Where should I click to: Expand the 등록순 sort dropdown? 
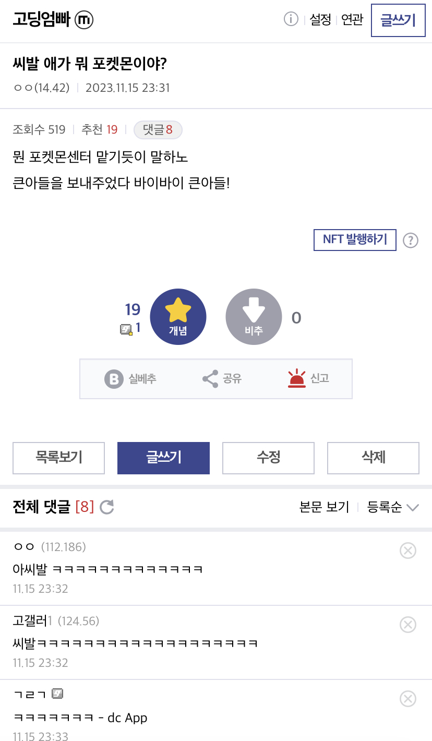click(x=393, y=507)
